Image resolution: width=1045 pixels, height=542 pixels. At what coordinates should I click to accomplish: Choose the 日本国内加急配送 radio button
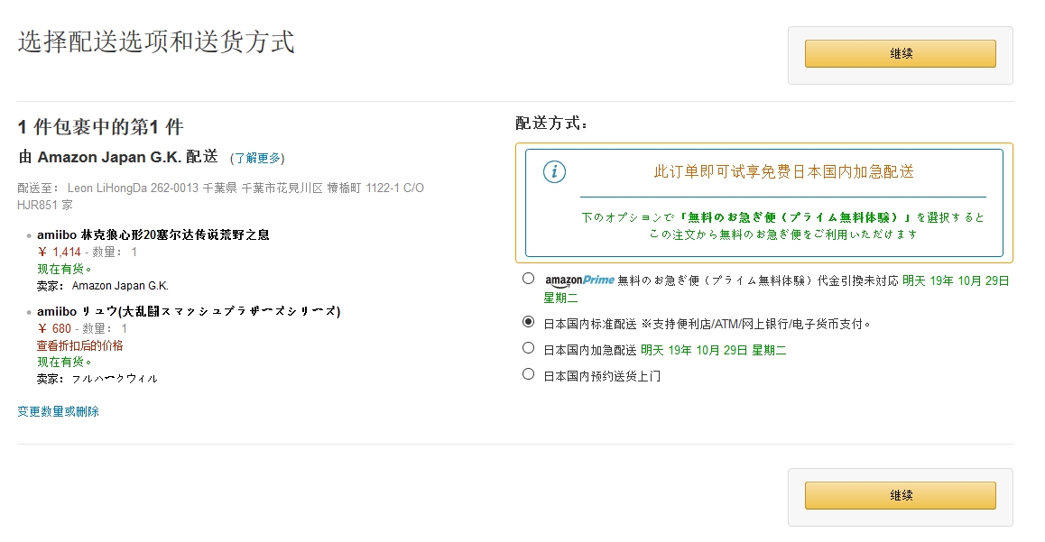click(x=529, y=348)
